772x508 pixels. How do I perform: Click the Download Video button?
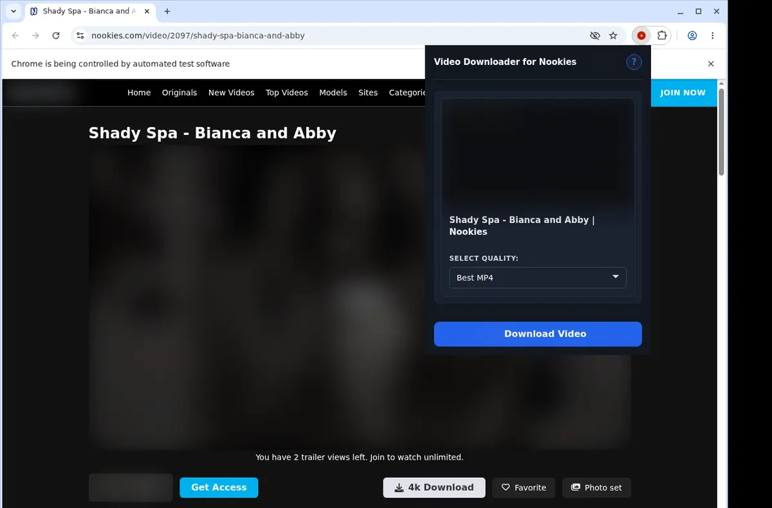(538, 334)
